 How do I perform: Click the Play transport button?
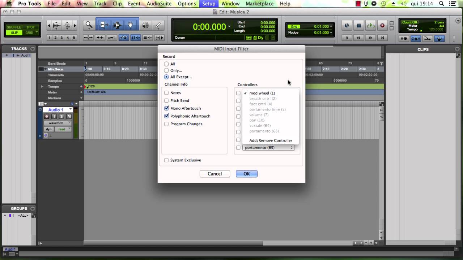pos(370,25)
